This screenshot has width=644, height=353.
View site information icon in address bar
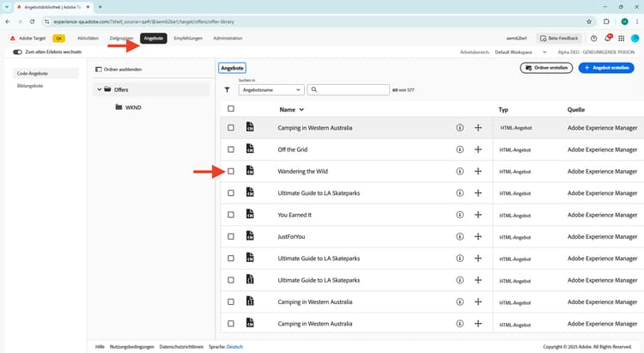click(x=47, y=21)
